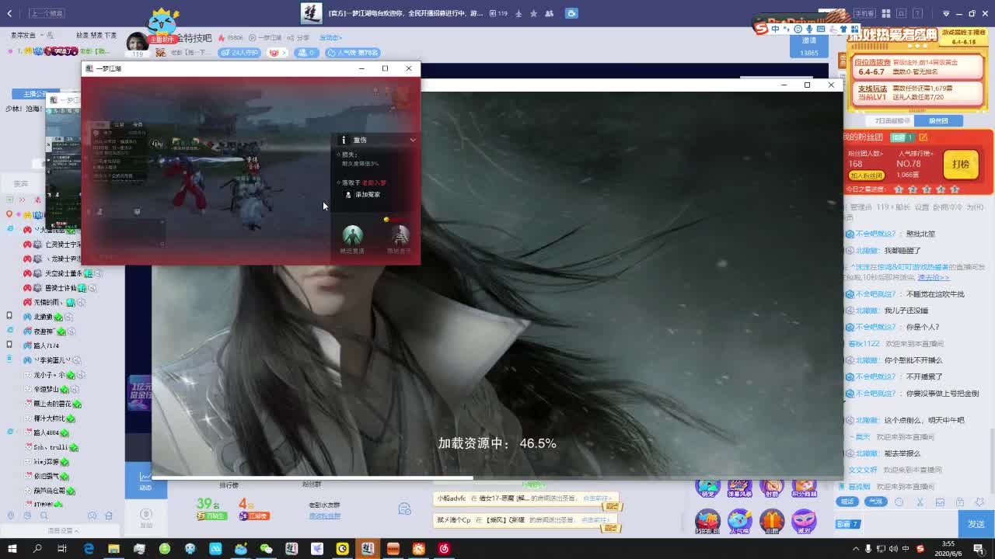
Task: Click the 加入粉丝团 button
Action: [x=866, y=175]
